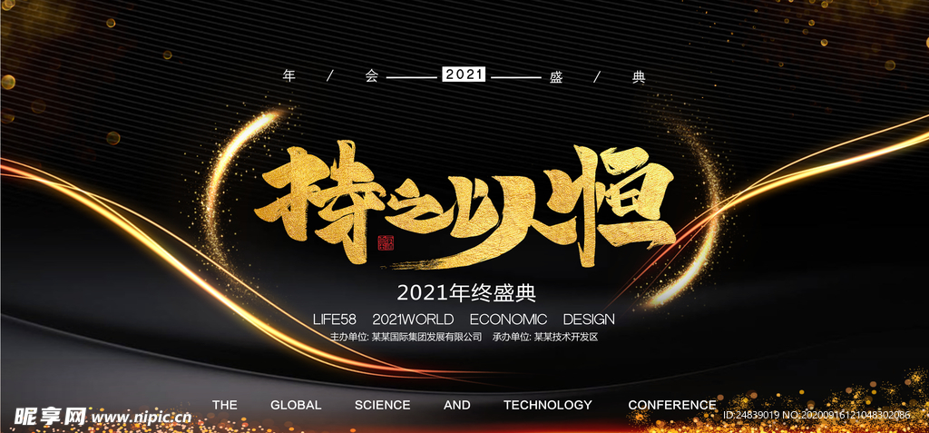This screenshot has width=929, height=433.
Task: Click the gold calligraphy title "持之以恒"
Action: (464, 206)
